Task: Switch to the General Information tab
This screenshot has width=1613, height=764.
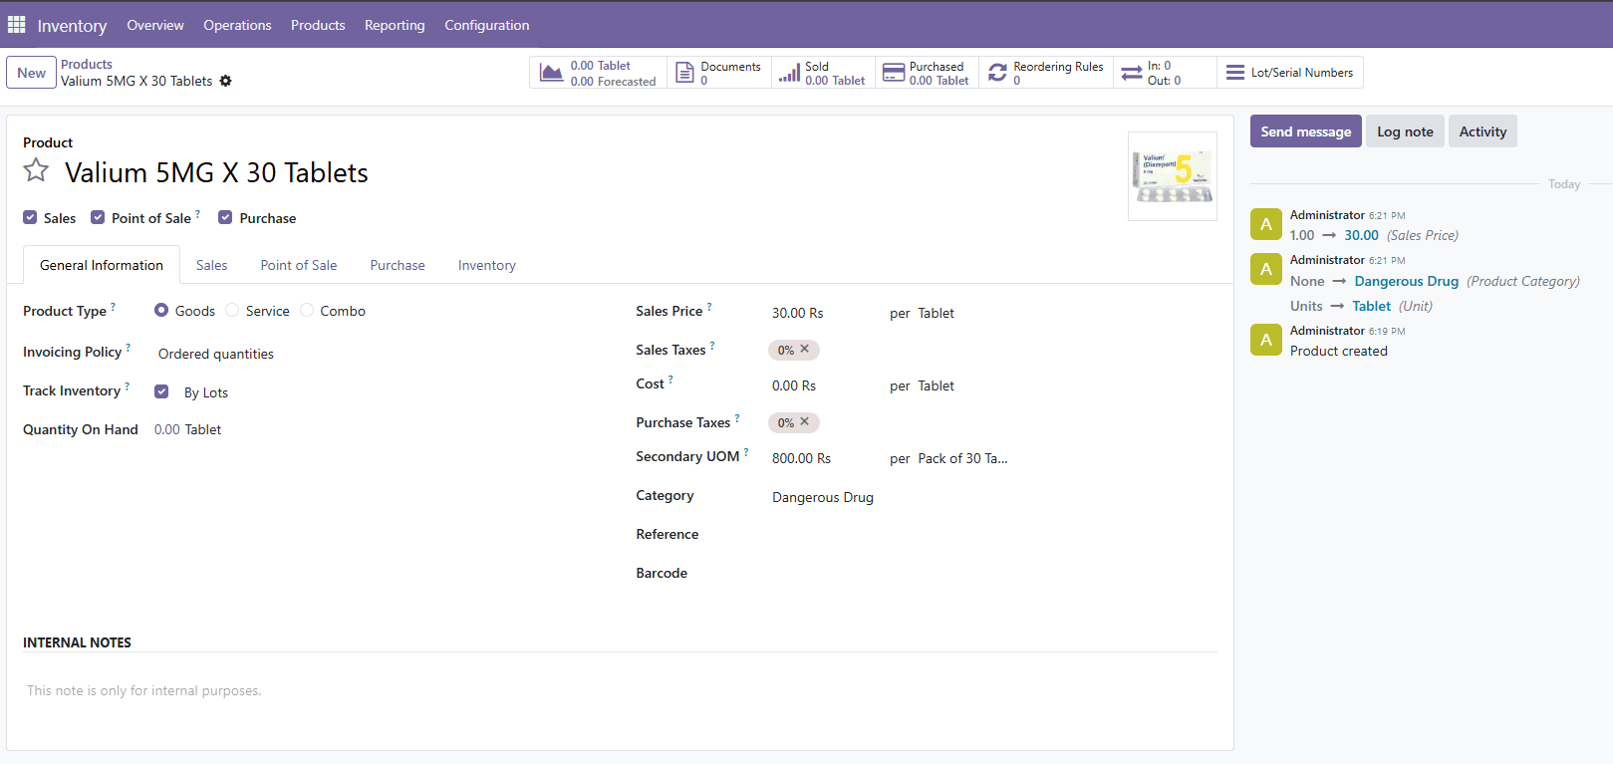Action: coord(102,265)
